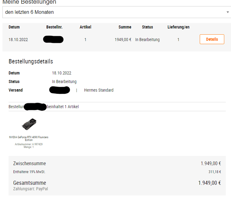Click the Lieferung/en column header

(178, 27)
